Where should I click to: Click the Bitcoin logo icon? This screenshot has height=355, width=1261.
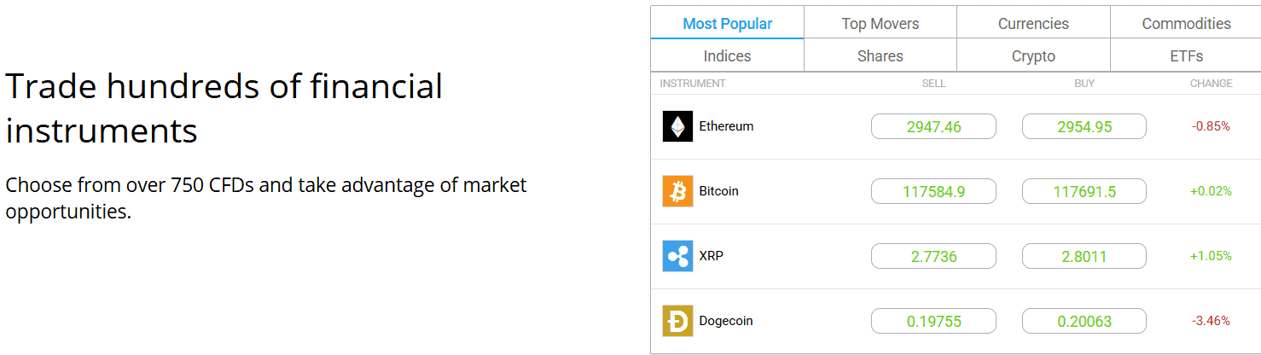677,191
